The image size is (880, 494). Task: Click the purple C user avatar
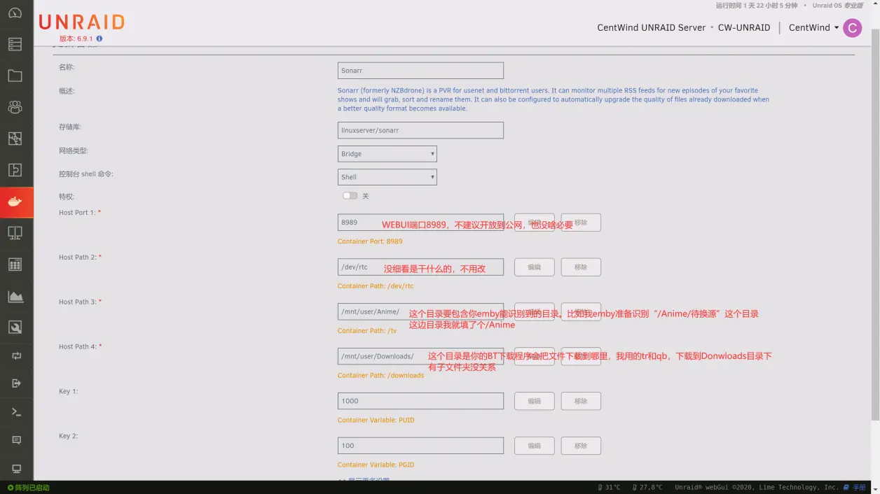pyautogui.click(x=852, y=28)
